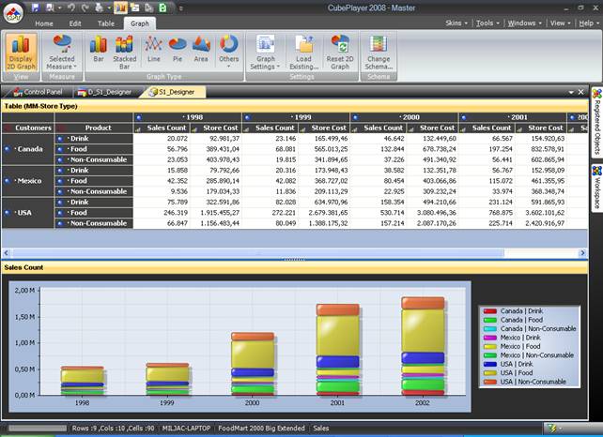Expand the Canada customers row
The image size is (603, 437).
coord(7,149)
